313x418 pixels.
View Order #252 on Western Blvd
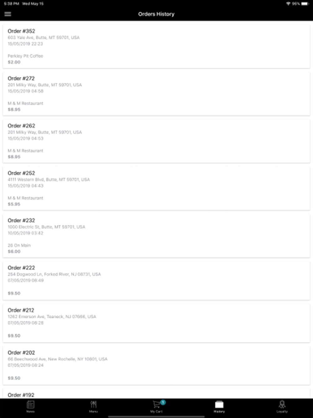click(156, 188)
